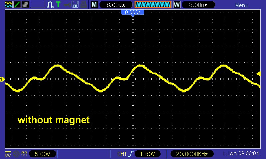Click the square wave icon near the 5.00V readout
This screenshot has height=159, width=266.
point(24,154)
